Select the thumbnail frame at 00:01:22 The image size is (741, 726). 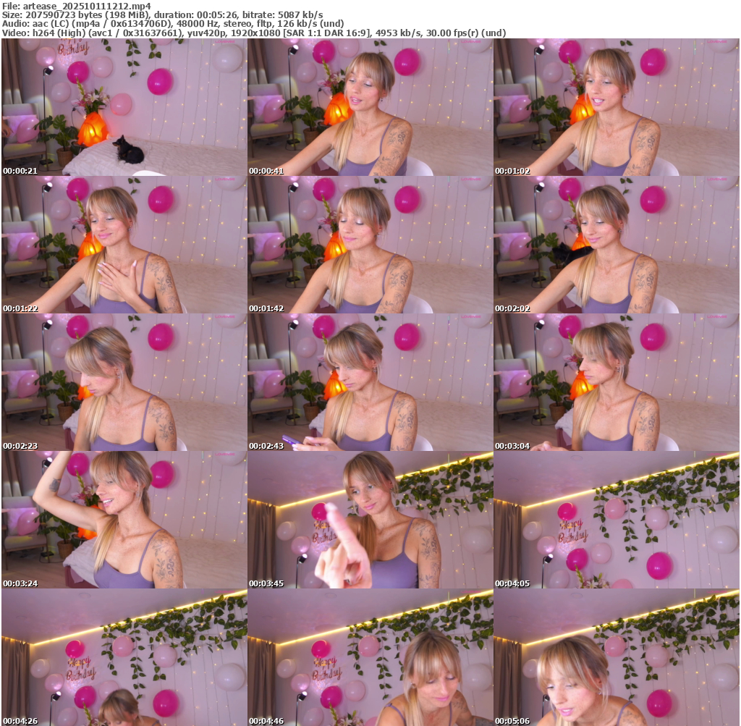[124, 245]
